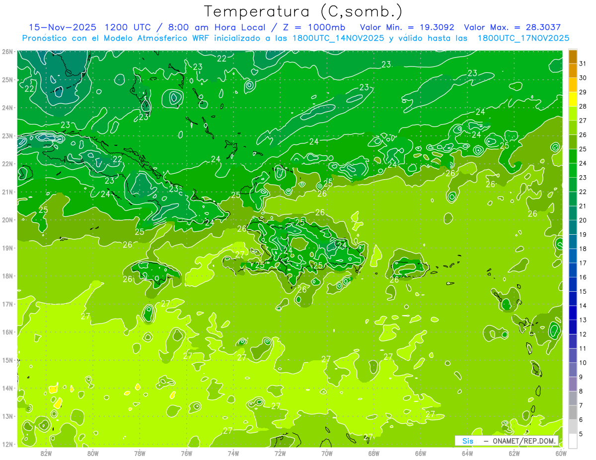Image resolution: width=596 pixels, height=460 pixels.
Task: Click the 24N latitude axis label
Action: (x=7, y=108)
